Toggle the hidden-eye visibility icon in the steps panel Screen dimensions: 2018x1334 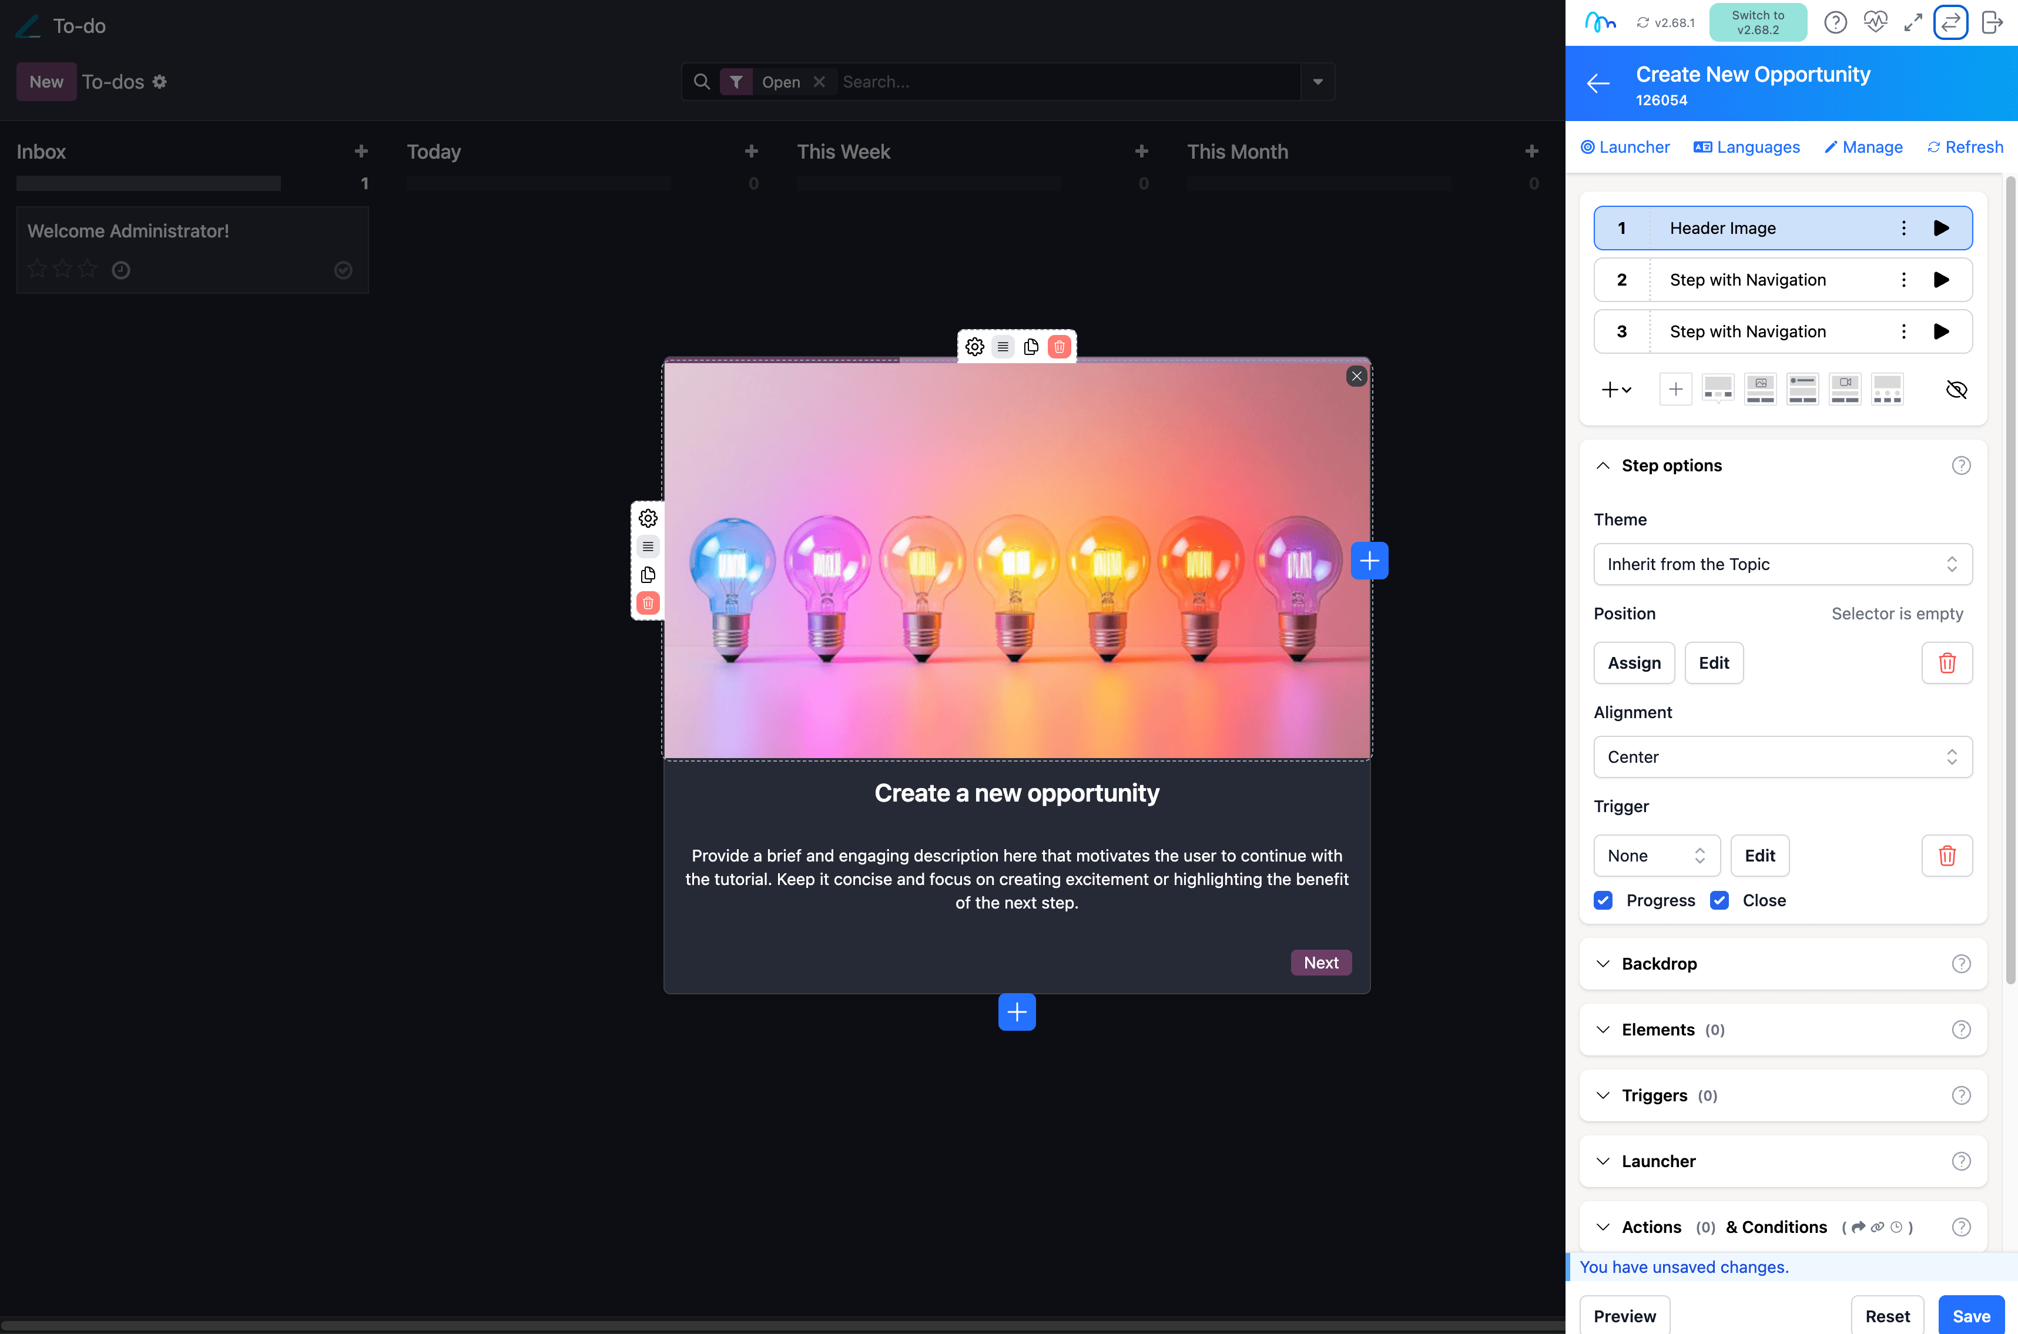click(x=1956, y=390)
